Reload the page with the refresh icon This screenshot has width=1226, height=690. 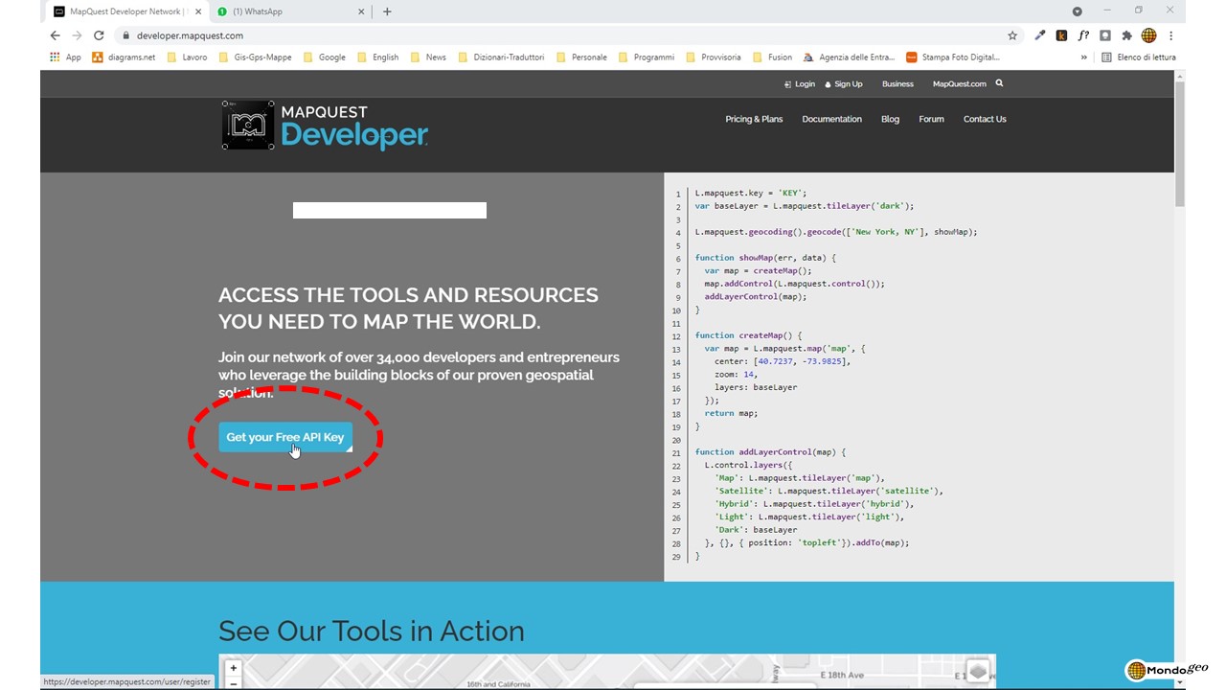click(99, 35)
